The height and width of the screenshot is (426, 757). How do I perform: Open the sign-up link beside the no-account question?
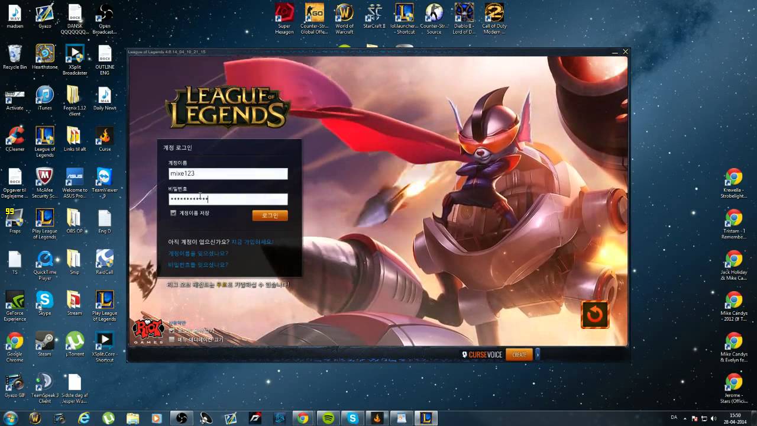[252, 242]
